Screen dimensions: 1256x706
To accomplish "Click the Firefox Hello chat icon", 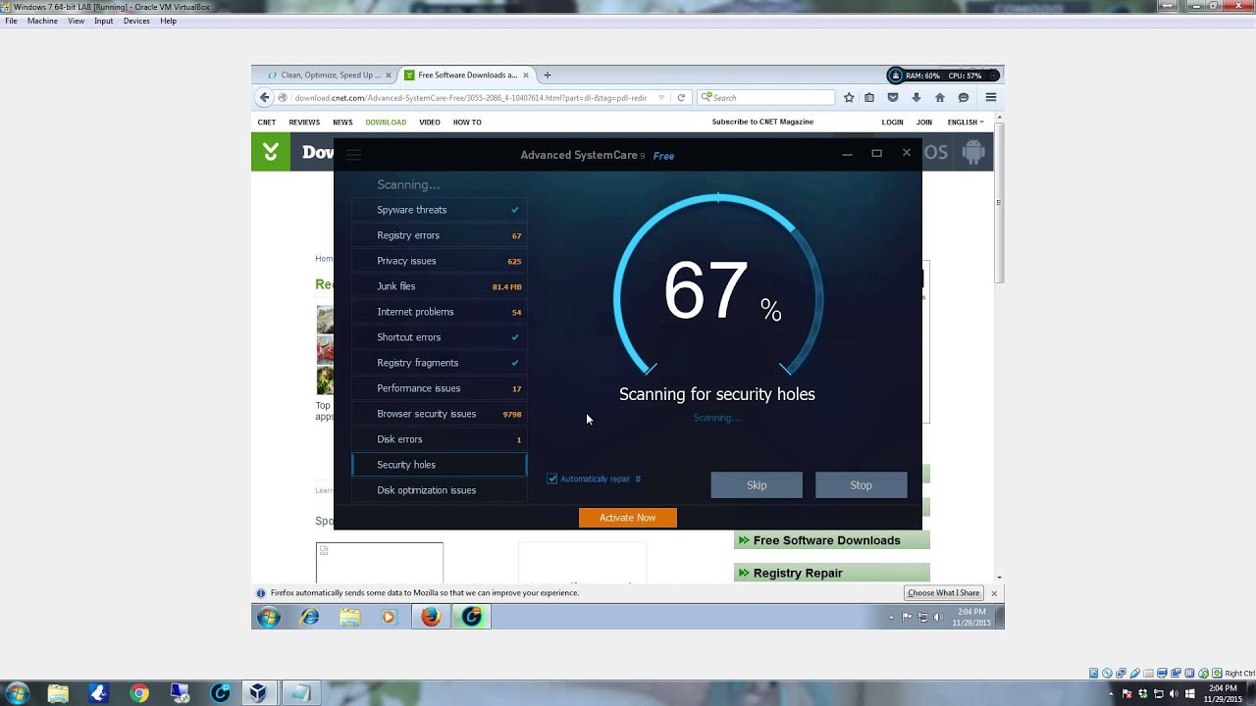I will [964, 97].
